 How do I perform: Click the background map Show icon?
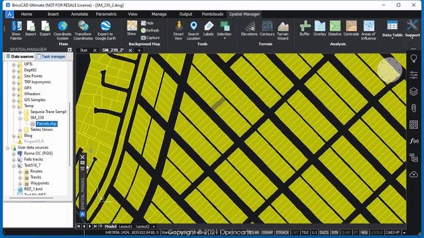pos(132,28)
